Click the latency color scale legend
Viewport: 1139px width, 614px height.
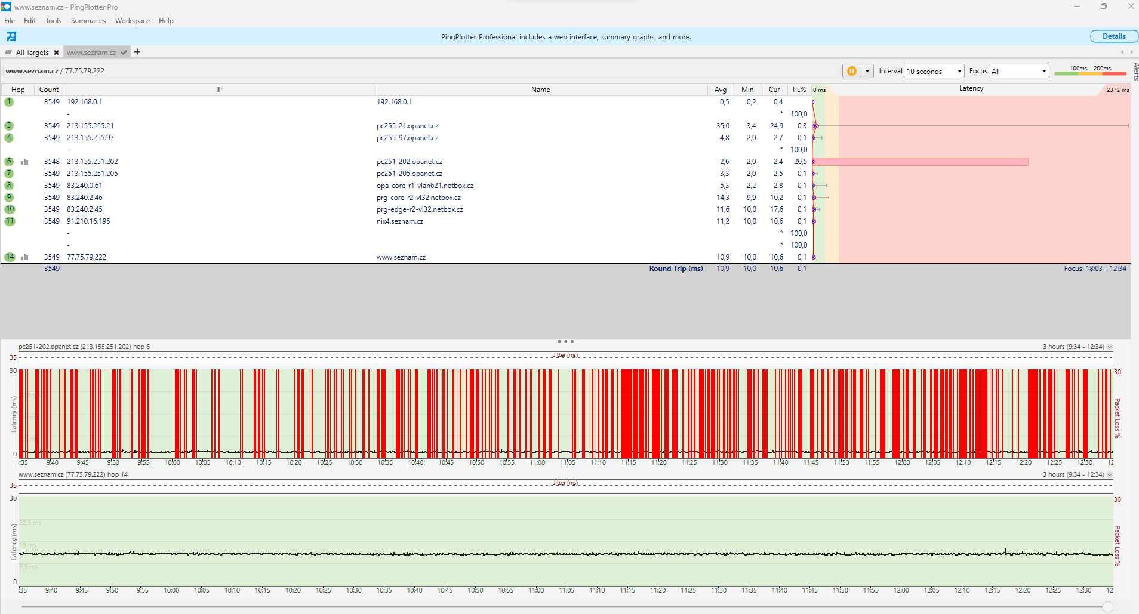click(1090, 71)
